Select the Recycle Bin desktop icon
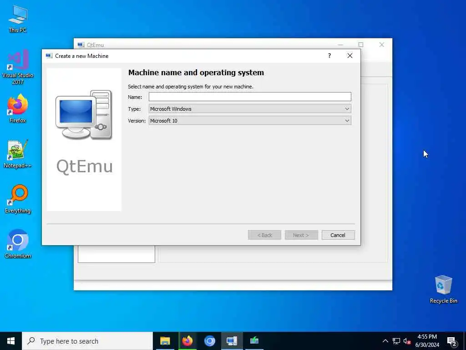The width and height of the screenshot is (466, 350). [x=443, y=289]
